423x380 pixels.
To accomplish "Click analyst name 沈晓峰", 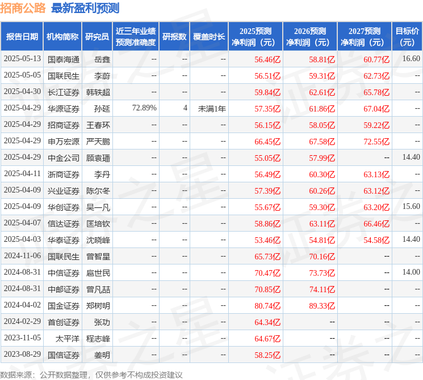I will pyautogui.click(x=98, y=240).
